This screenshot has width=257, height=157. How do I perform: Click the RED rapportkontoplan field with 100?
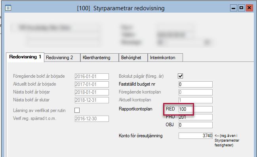pyautogui.click(x=196, y=109)
